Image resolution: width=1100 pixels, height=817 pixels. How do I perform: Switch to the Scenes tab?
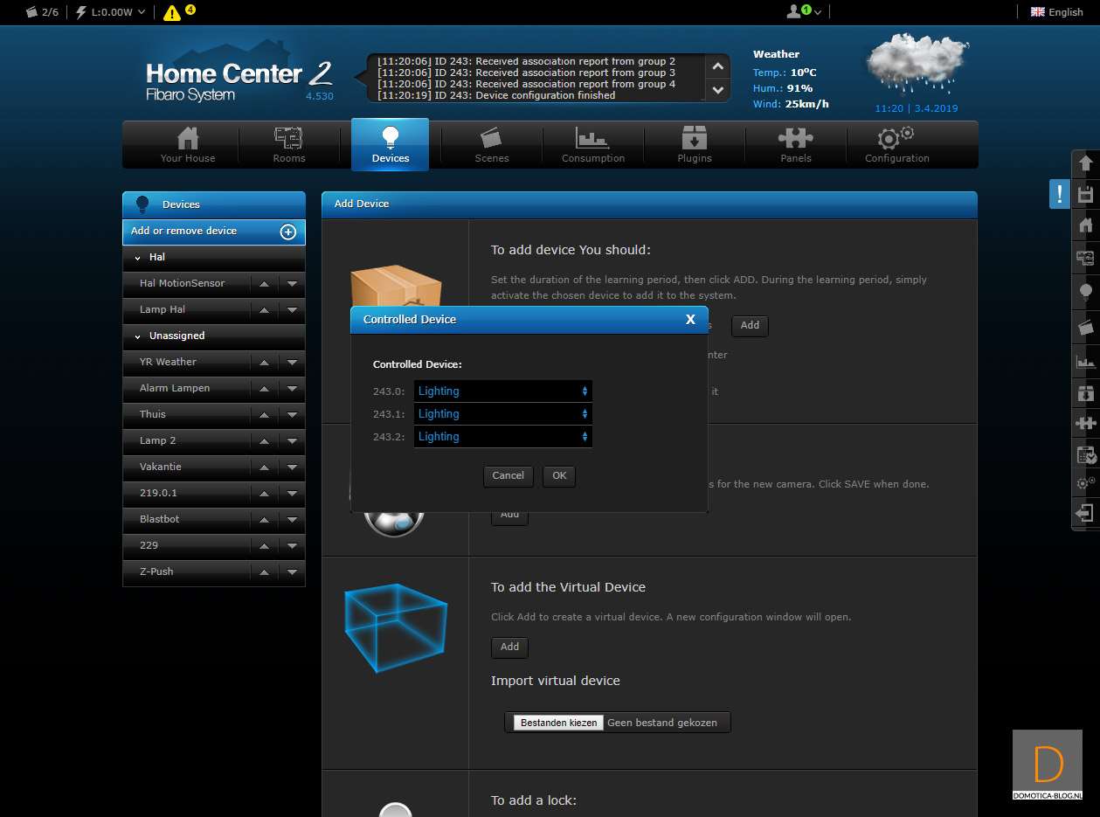tap(492, 145)
